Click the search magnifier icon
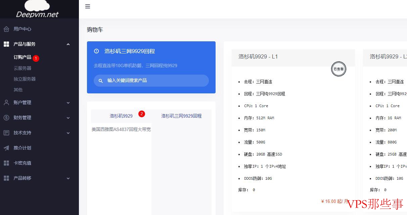407x215 pixels. pos(101,81)
